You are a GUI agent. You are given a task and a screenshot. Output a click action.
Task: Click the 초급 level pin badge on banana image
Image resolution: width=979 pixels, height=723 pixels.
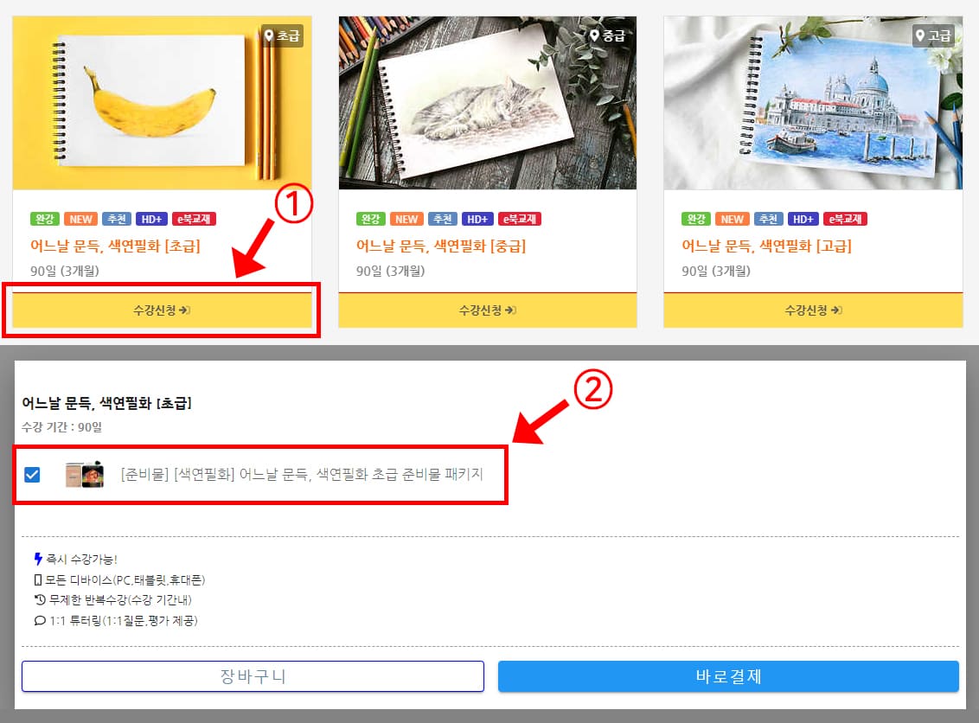tap(282, 35)
